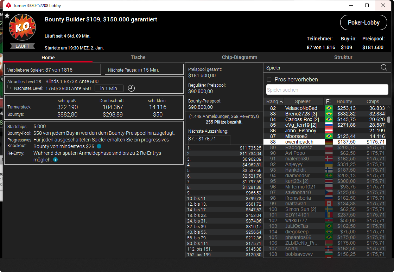The width and height of the screenshot is (394, 272).
Task: Click the Sweden flag next to Simon Sun
Action: coord(329,209)
